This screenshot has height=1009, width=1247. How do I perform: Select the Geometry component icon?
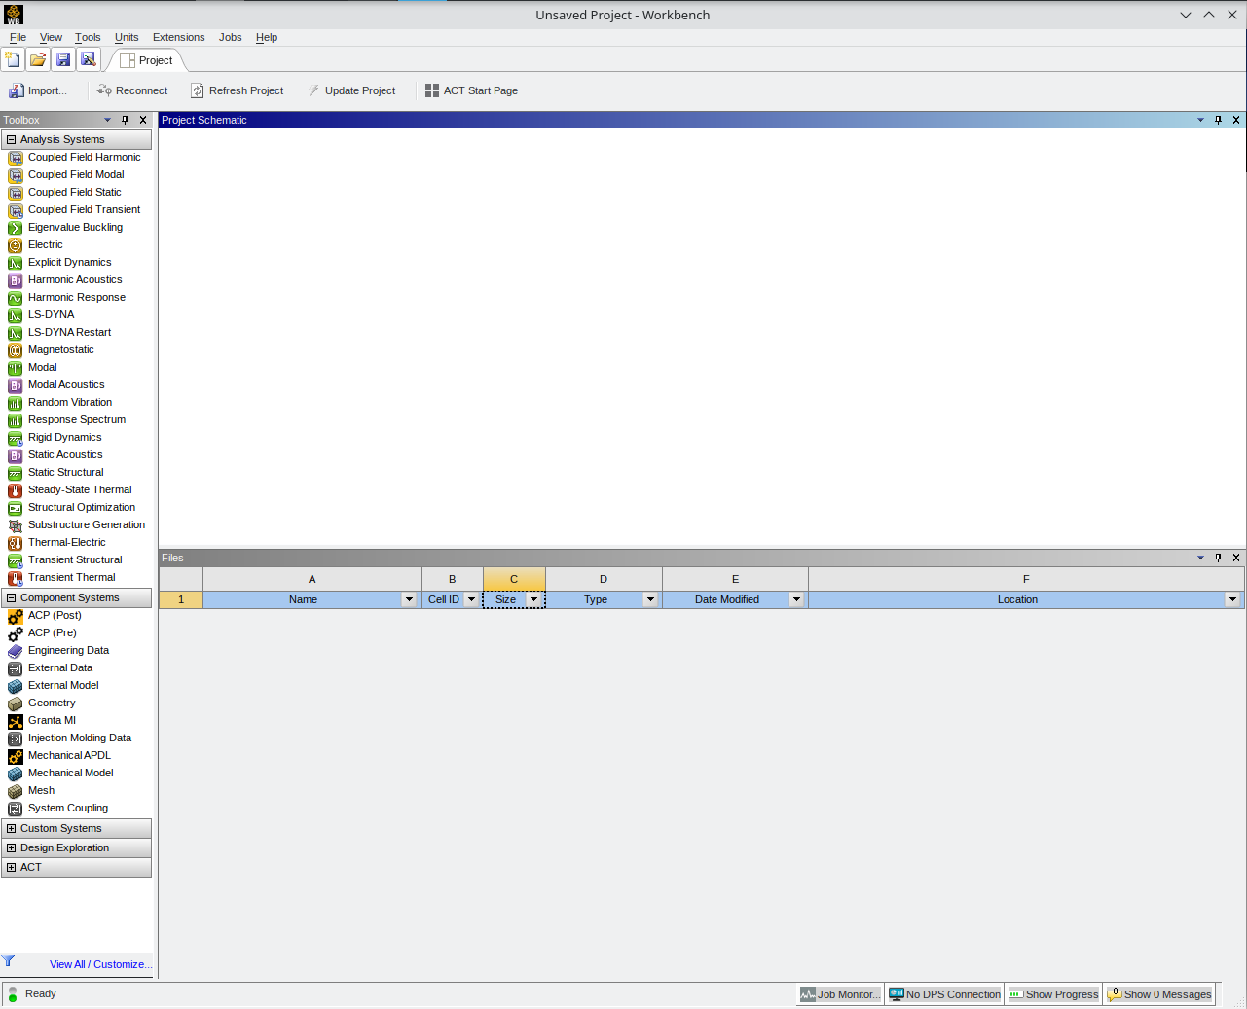[16, 703]
